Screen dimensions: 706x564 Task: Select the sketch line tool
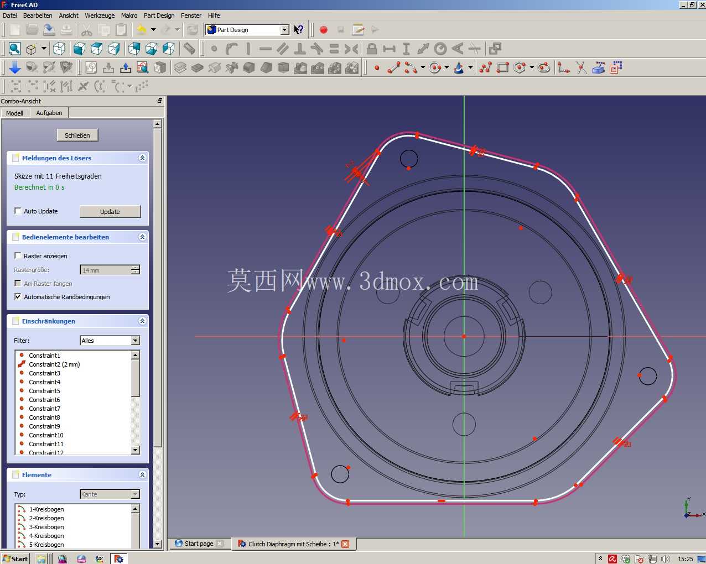[394, 67]
